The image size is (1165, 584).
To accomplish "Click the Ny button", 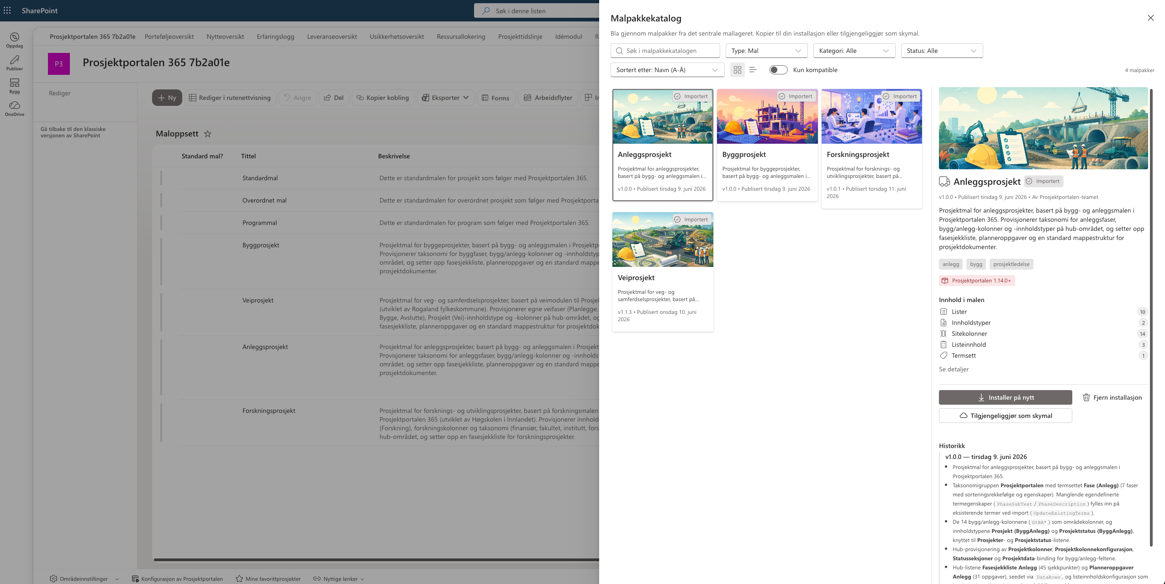I will (167, 98).
